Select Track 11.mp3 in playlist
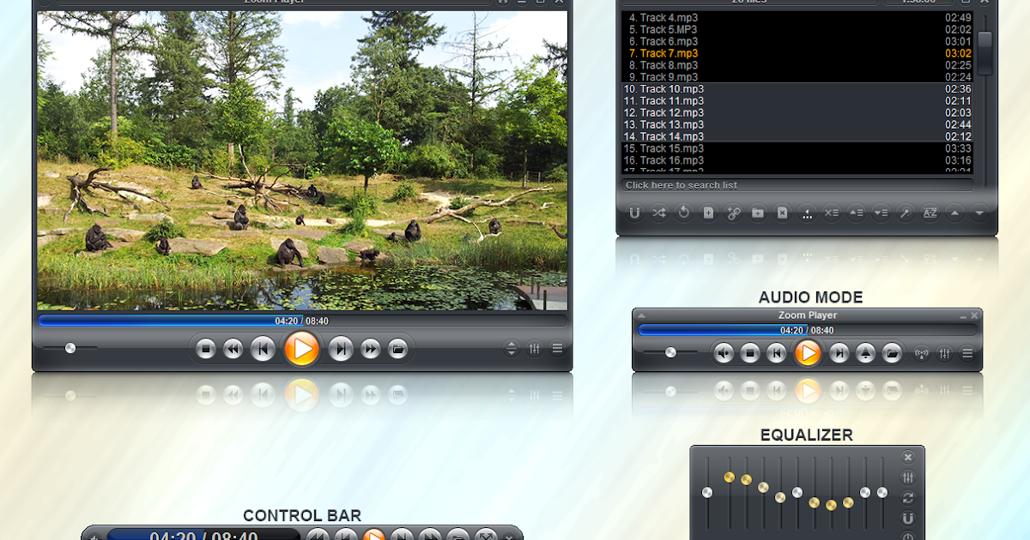This screenshot has height=540, width=1030. pyautogui.click(x=797, y=101)
